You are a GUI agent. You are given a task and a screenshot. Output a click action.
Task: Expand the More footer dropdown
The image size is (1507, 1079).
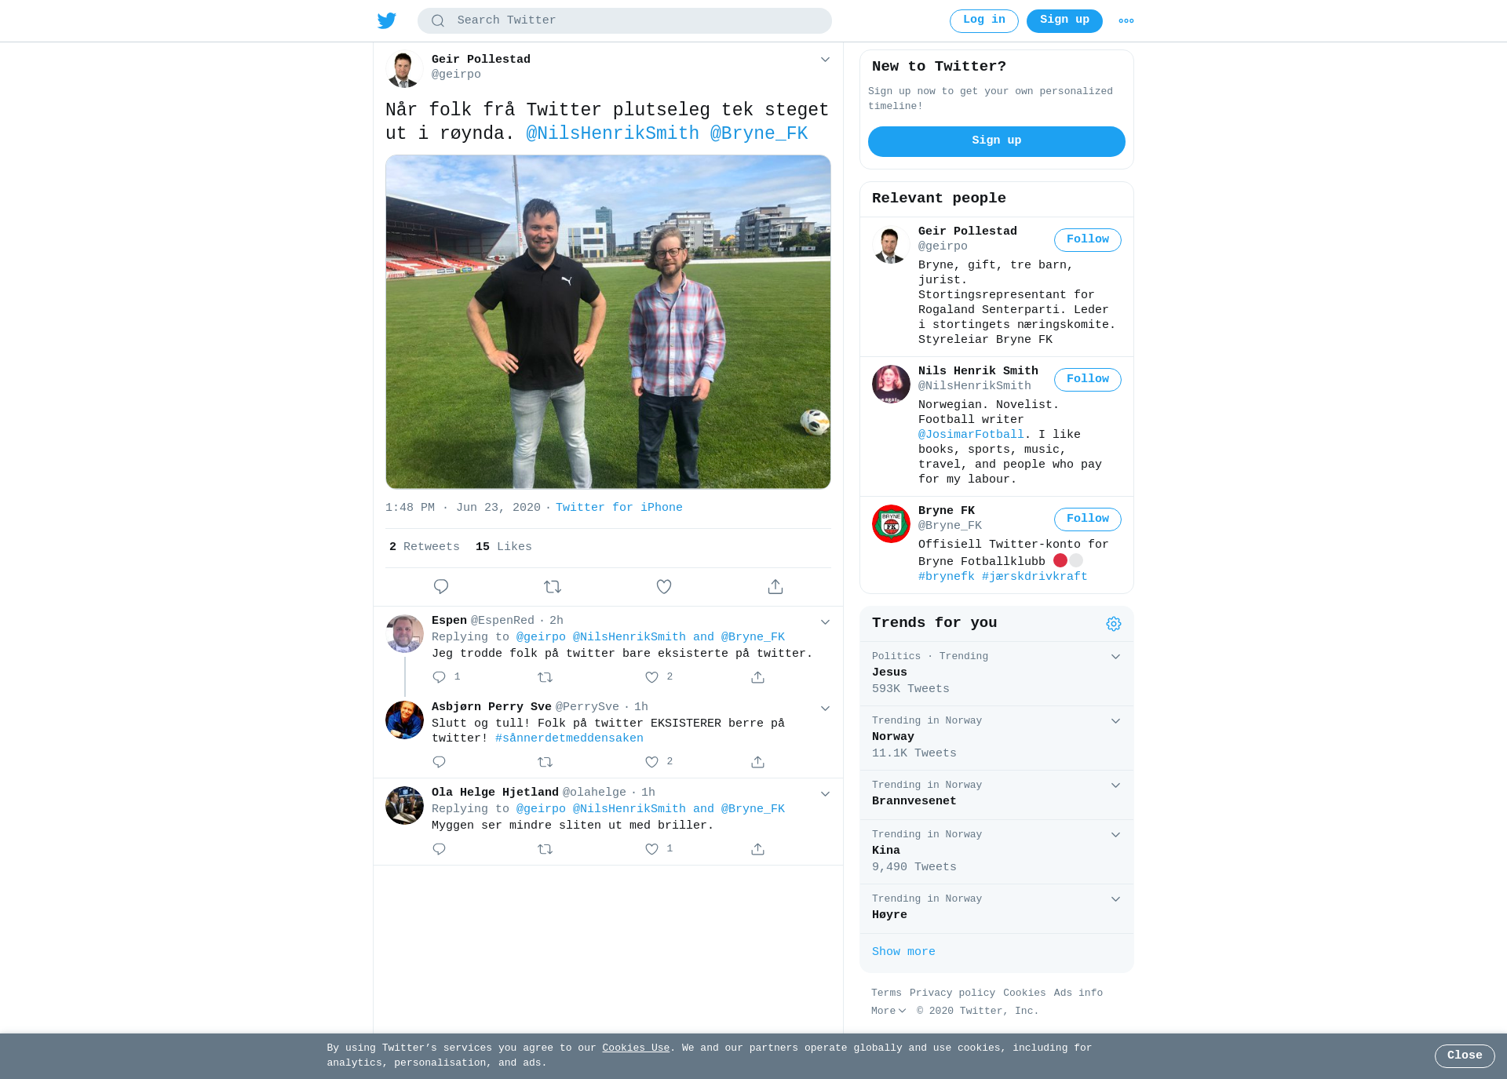(x=889, y=1011)
